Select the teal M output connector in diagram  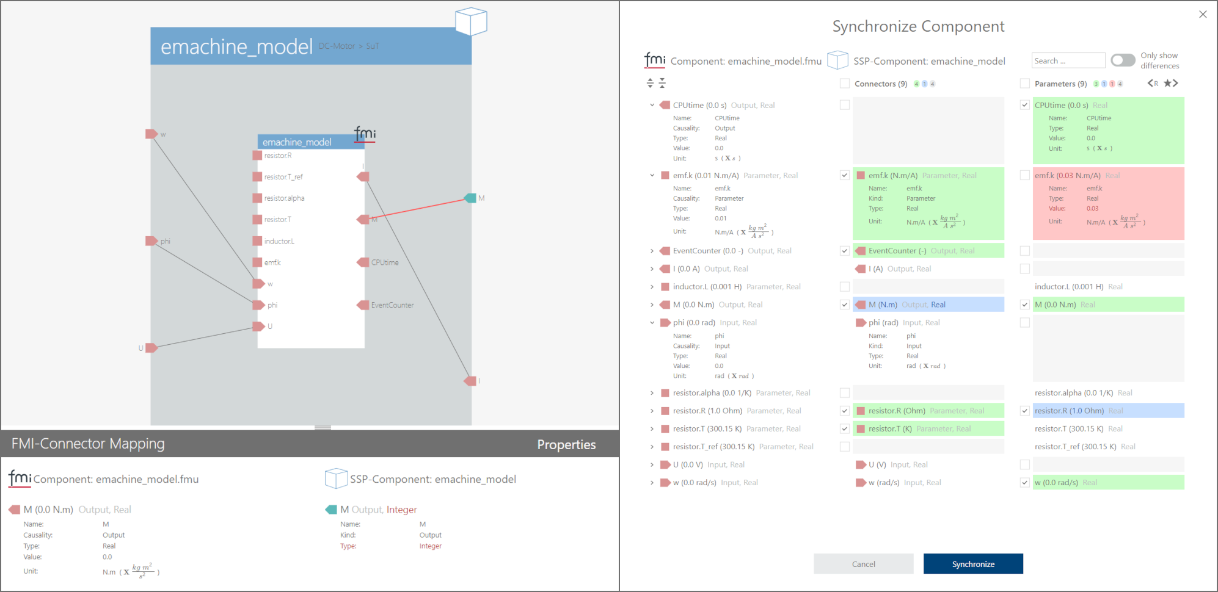470,198
